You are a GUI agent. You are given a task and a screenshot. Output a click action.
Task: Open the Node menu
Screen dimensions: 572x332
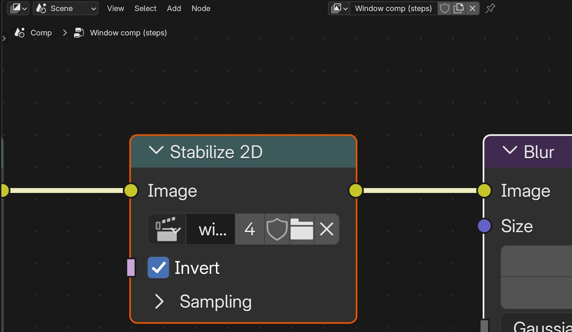(x=201, y=8)
